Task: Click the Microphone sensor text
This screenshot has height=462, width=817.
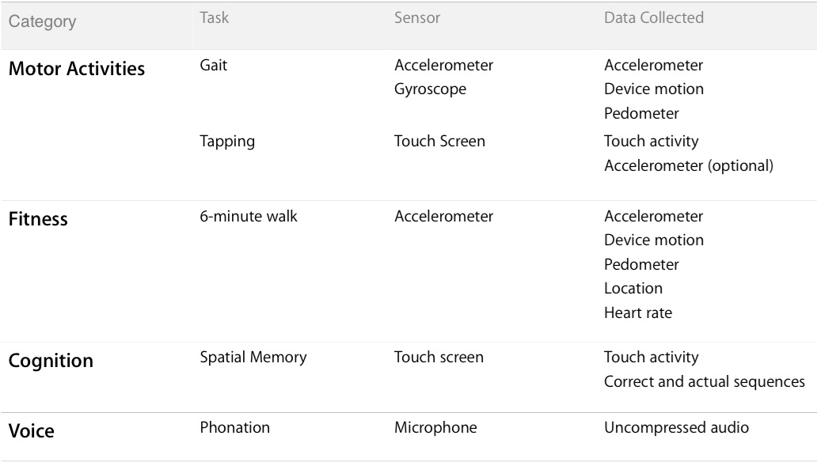Action: coord(435,428)
